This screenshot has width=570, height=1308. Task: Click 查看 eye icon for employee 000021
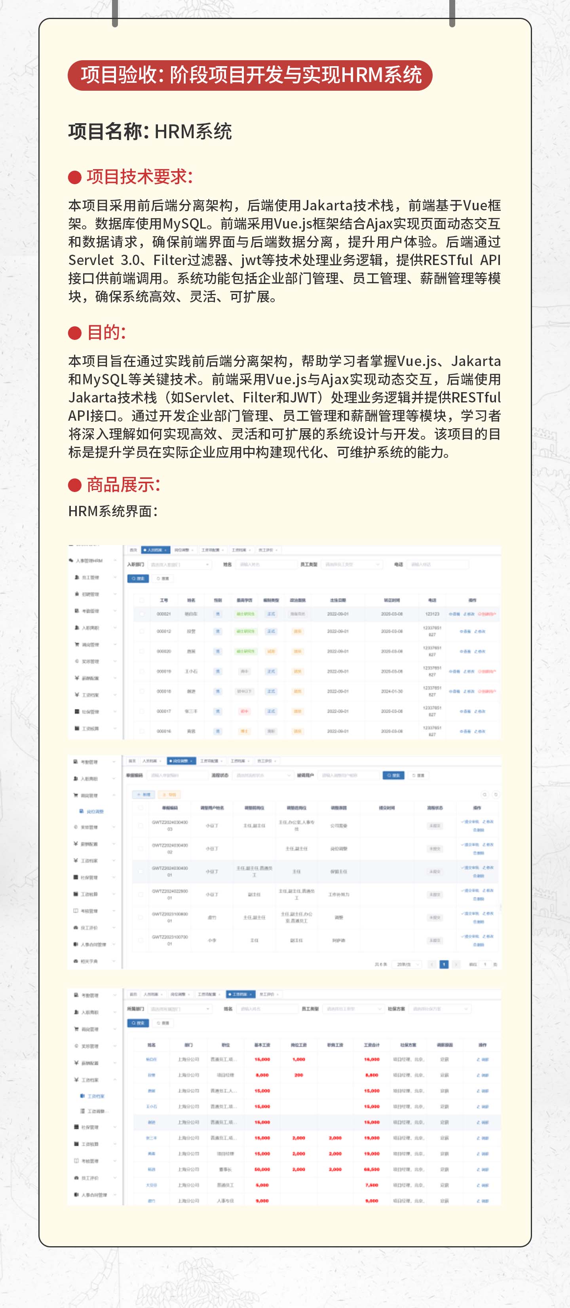tap(450, 614)
